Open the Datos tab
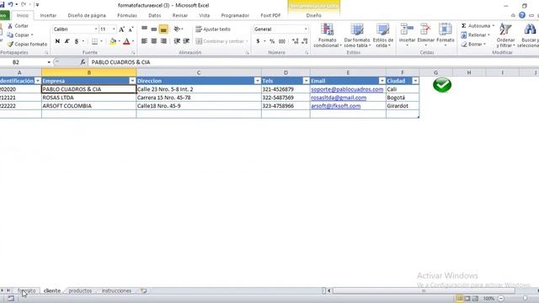 point(154,15)
